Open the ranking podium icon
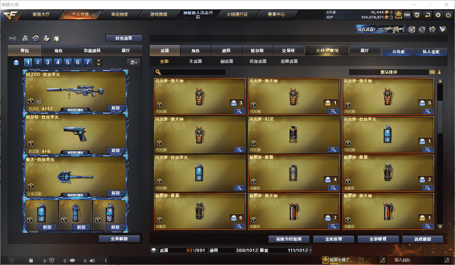 tap(25, 38)
